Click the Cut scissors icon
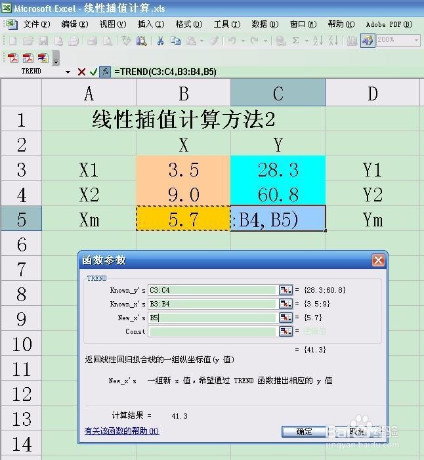The width and height of the screenshot is (424, 460). point(160,41)
